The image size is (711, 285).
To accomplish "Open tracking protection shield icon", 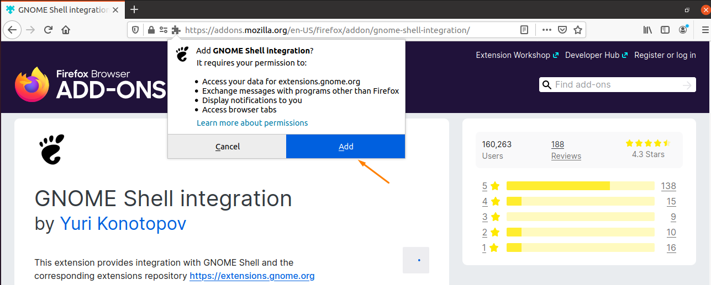I will (x=136, y=30).
